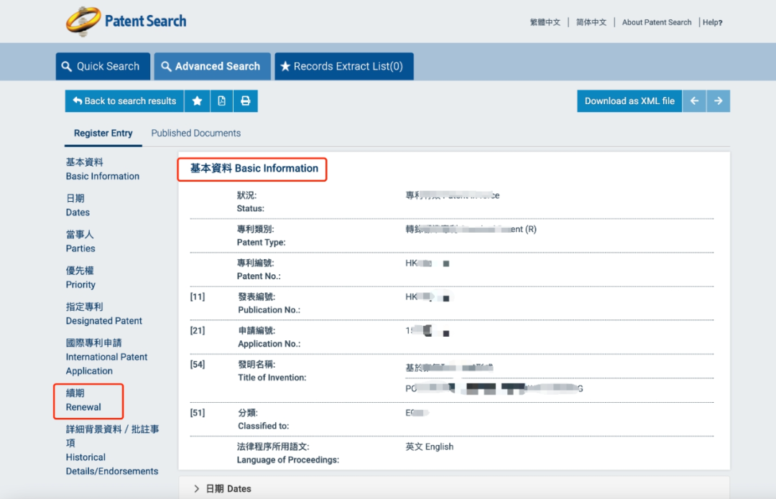This screenshot has height=499, width=776.
Task: Click Download as XML file button
Action: coord(629,101)
